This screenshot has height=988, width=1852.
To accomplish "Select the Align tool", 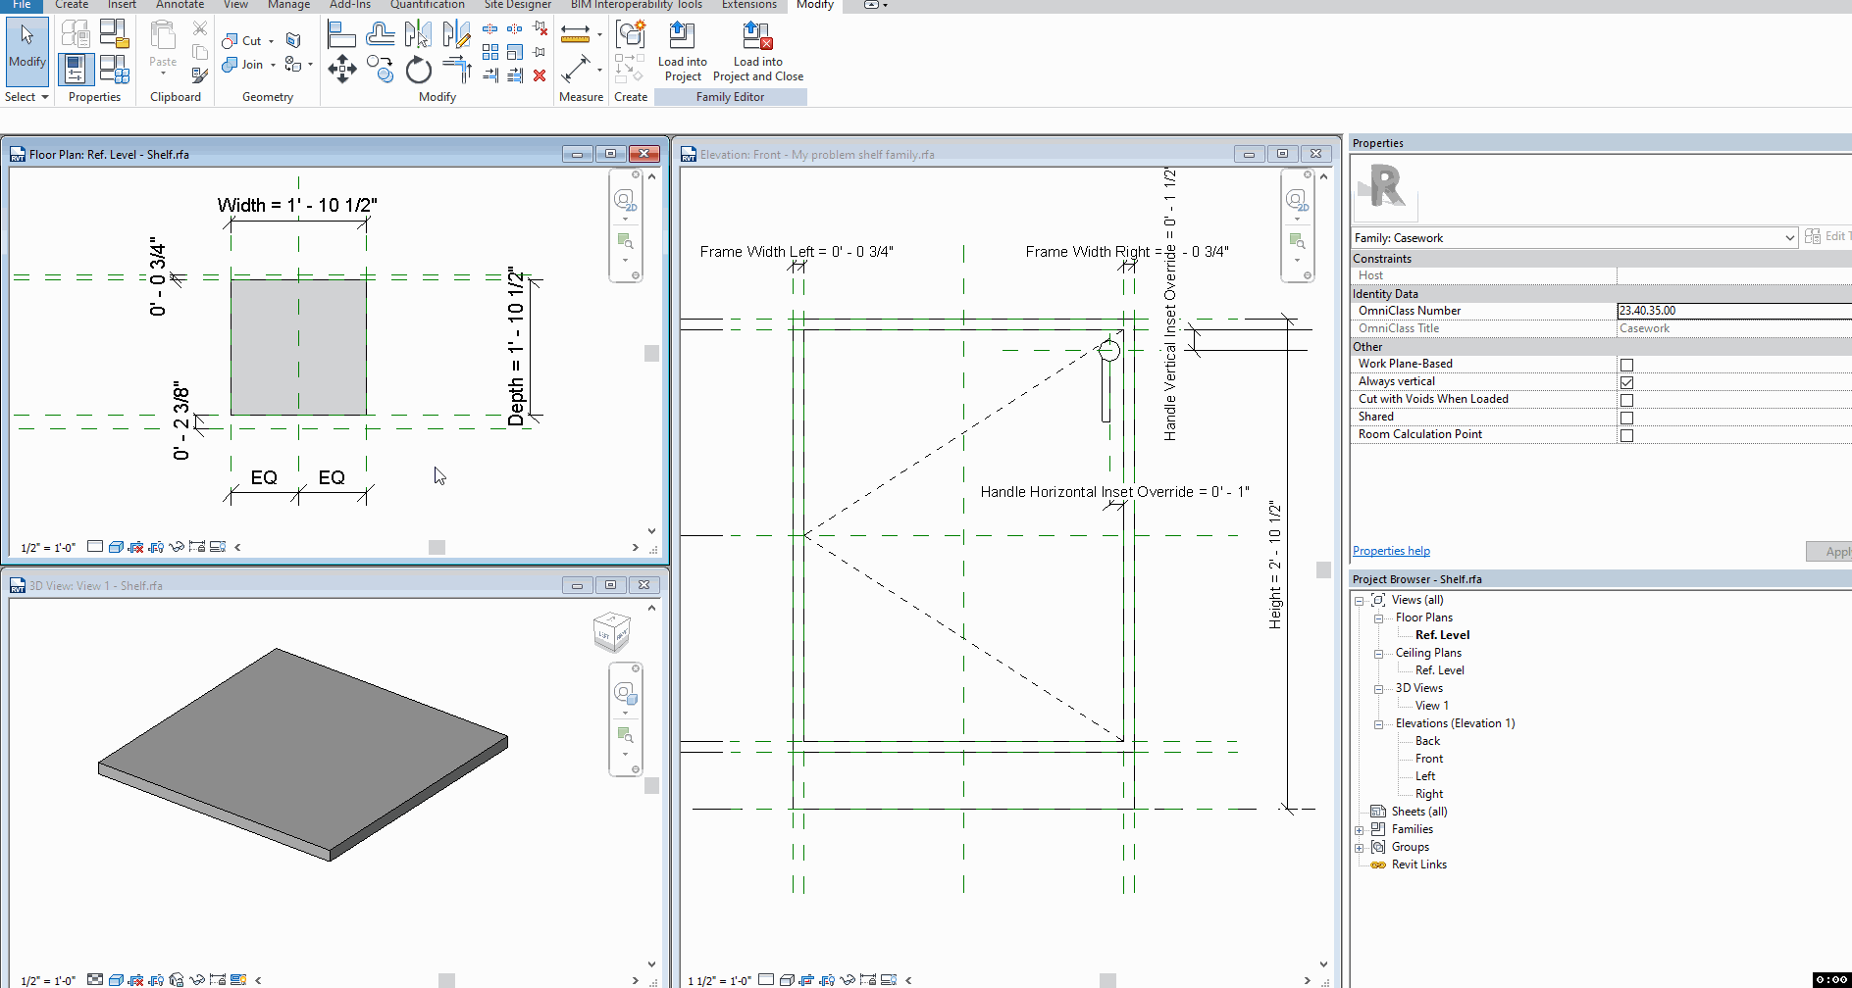I will tap(341, 34).
